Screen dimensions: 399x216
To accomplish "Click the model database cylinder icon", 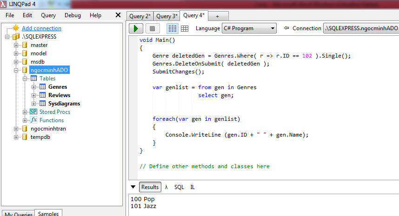I will coord(25,53).
